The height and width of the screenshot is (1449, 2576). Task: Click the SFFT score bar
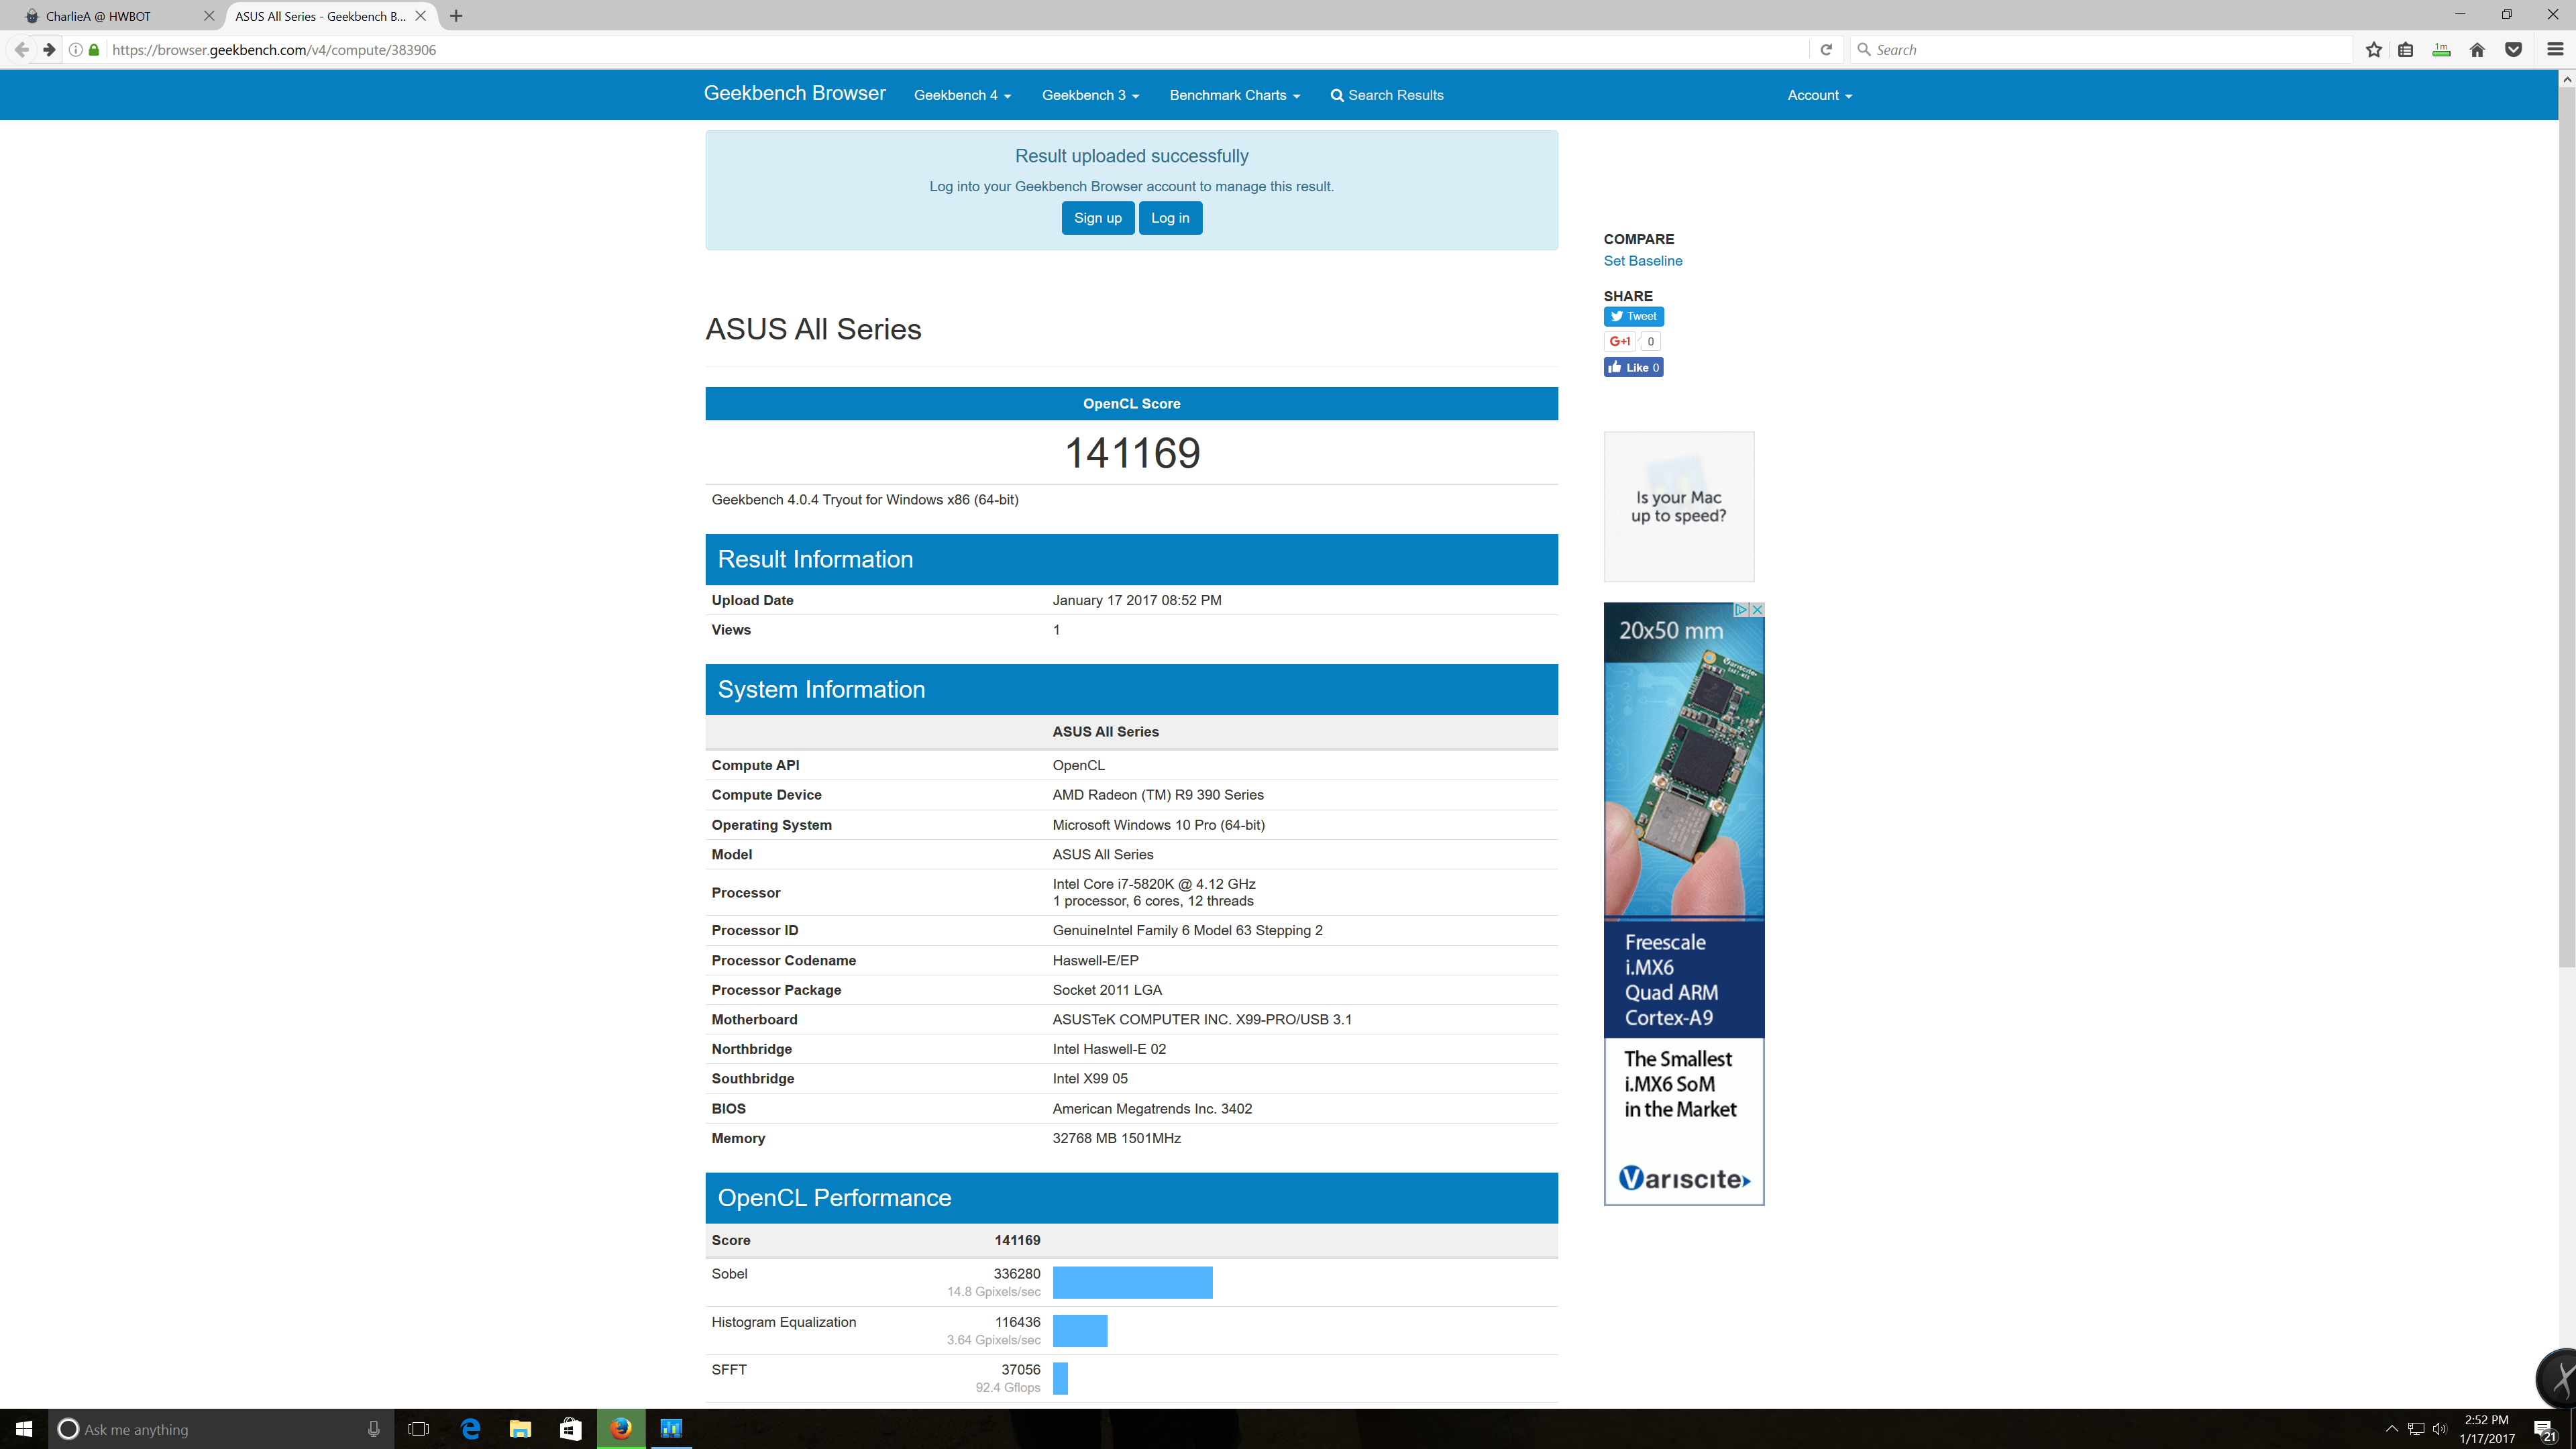(1060, 1378)
